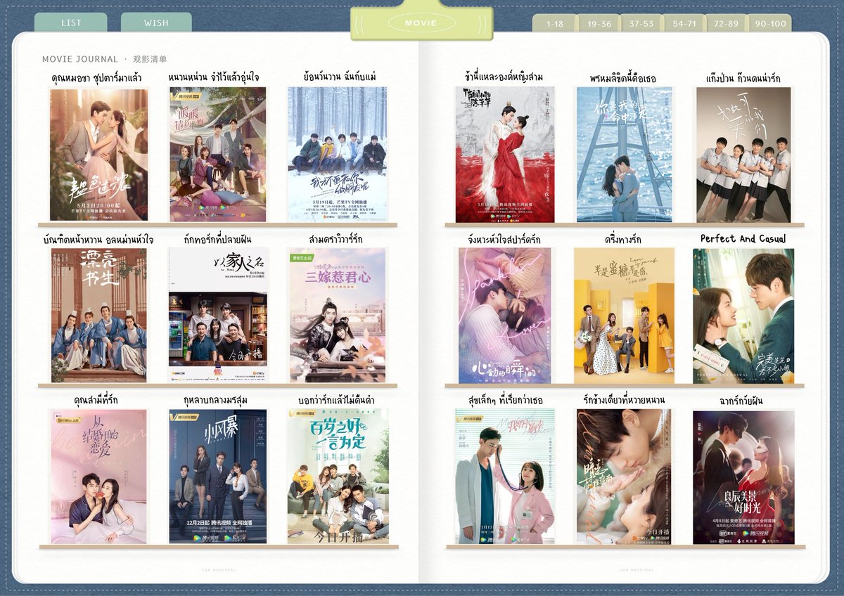Open the 以家人之名 family poster
Image resolution: width=844 pixels, height=596 pixels.
tap(218, 315)
